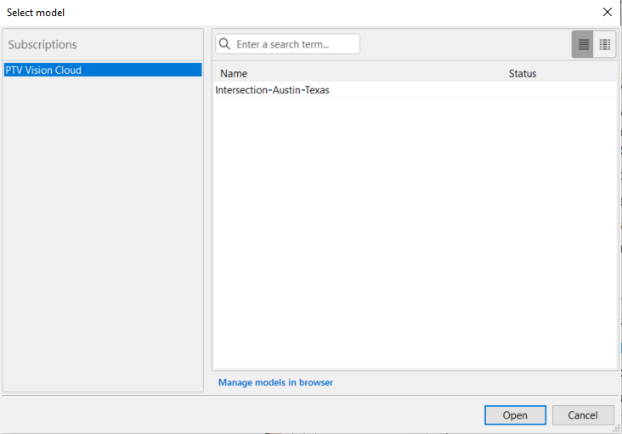Click empty space below PTV Vision Cloud

pos(102,238)
